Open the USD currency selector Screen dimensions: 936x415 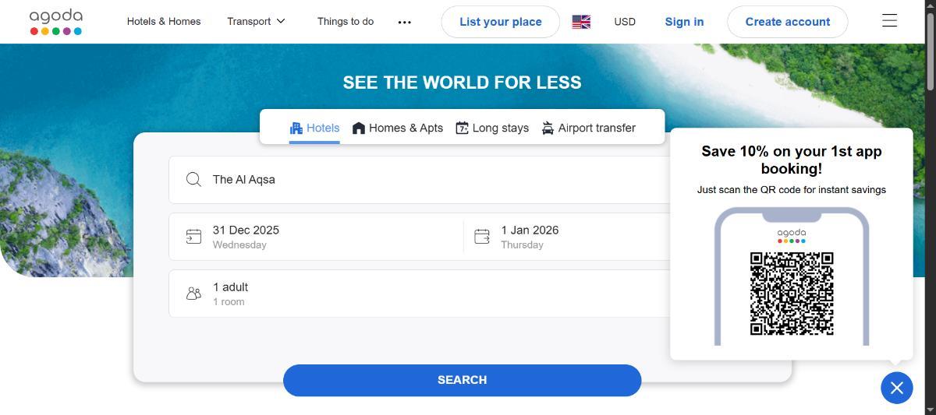pos(625,22)
